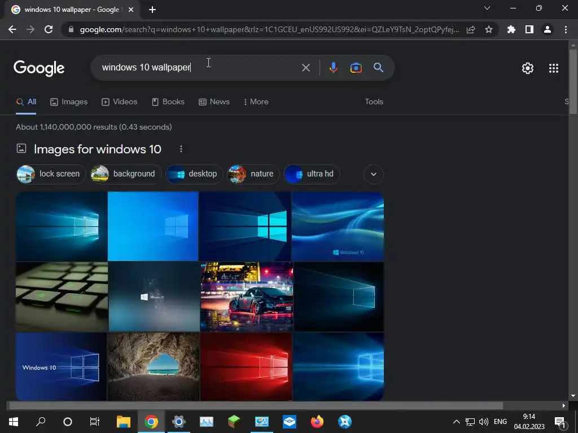Reload the current page
This screenshot has width=578, height=433.
(49, 29)
